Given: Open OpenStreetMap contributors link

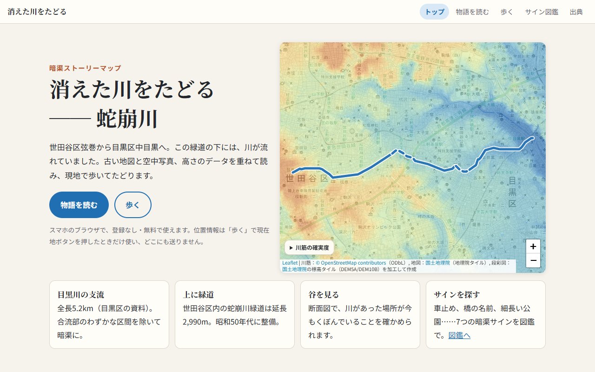Looking at the screenshot, I should (x=351, y=263).
